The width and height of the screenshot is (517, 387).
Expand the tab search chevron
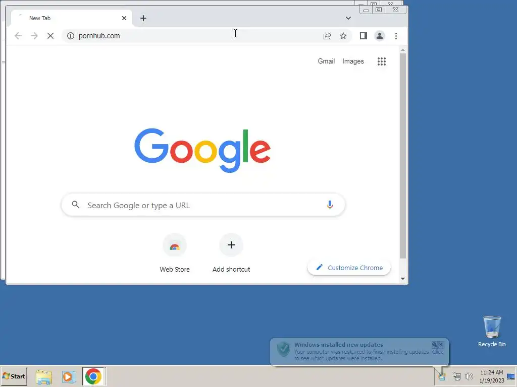348,18
